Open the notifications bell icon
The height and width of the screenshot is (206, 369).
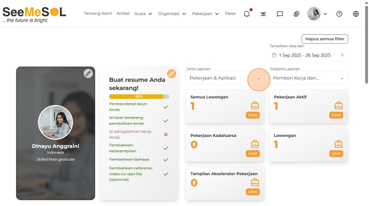246,14
